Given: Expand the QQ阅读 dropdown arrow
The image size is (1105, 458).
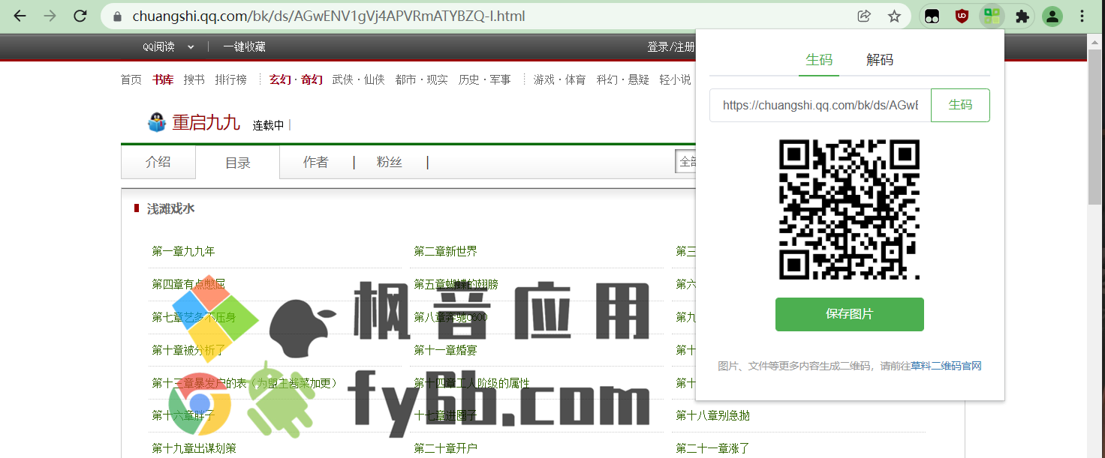Looking at the screenshot, I should 191,46.
